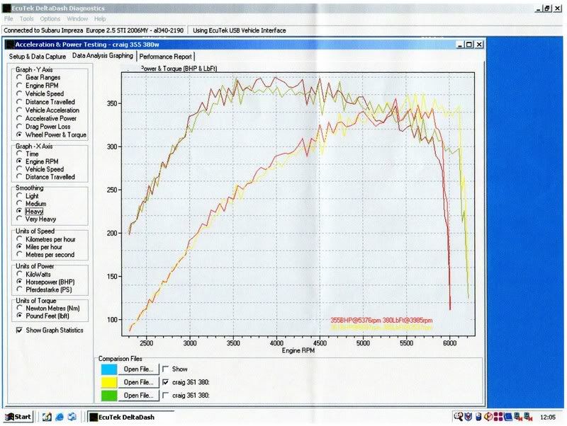Image resolution: width=567 pixels, height=426 pixels.
Task: Click the muted speaker volume tray icon
Action: [x=488, y=417]
